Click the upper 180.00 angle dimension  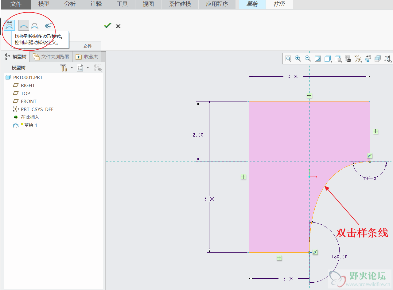click(x=371, y=178)
